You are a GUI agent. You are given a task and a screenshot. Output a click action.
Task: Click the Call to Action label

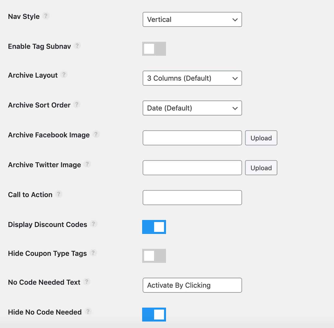pyautogui.click(x=30, y=195)
